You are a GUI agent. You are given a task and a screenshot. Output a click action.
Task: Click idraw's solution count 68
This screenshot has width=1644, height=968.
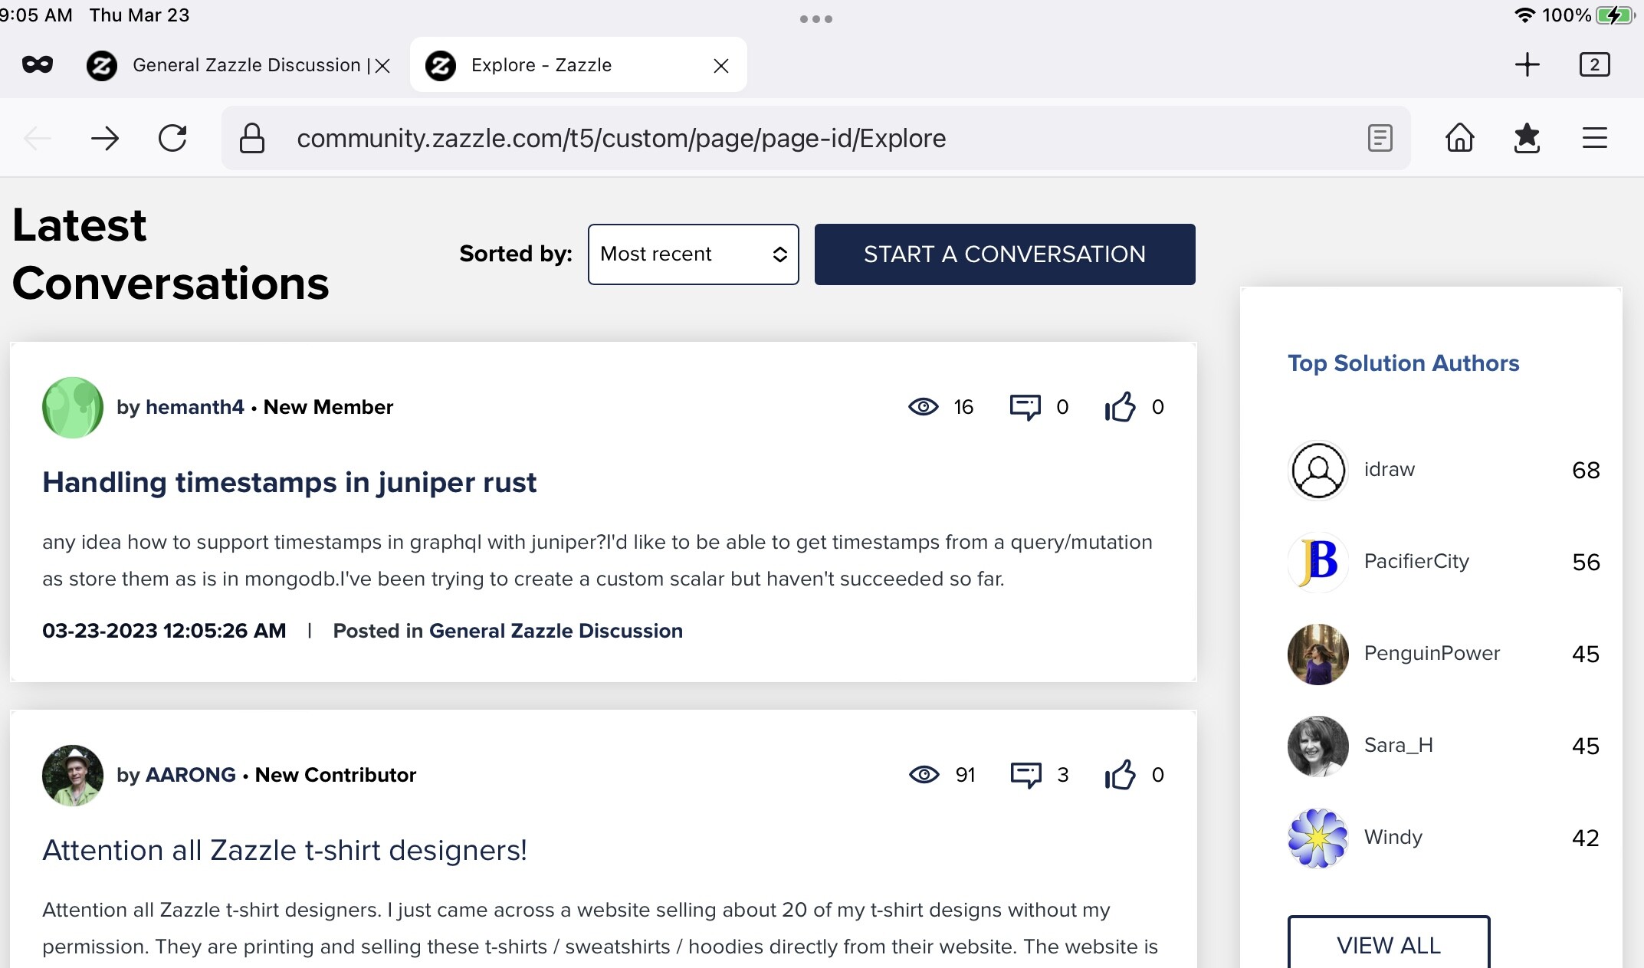click(x=1586, y=470)
